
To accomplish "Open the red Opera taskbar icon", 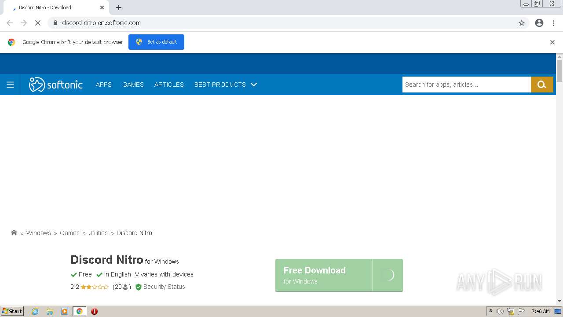I will [x=94, y=311].
